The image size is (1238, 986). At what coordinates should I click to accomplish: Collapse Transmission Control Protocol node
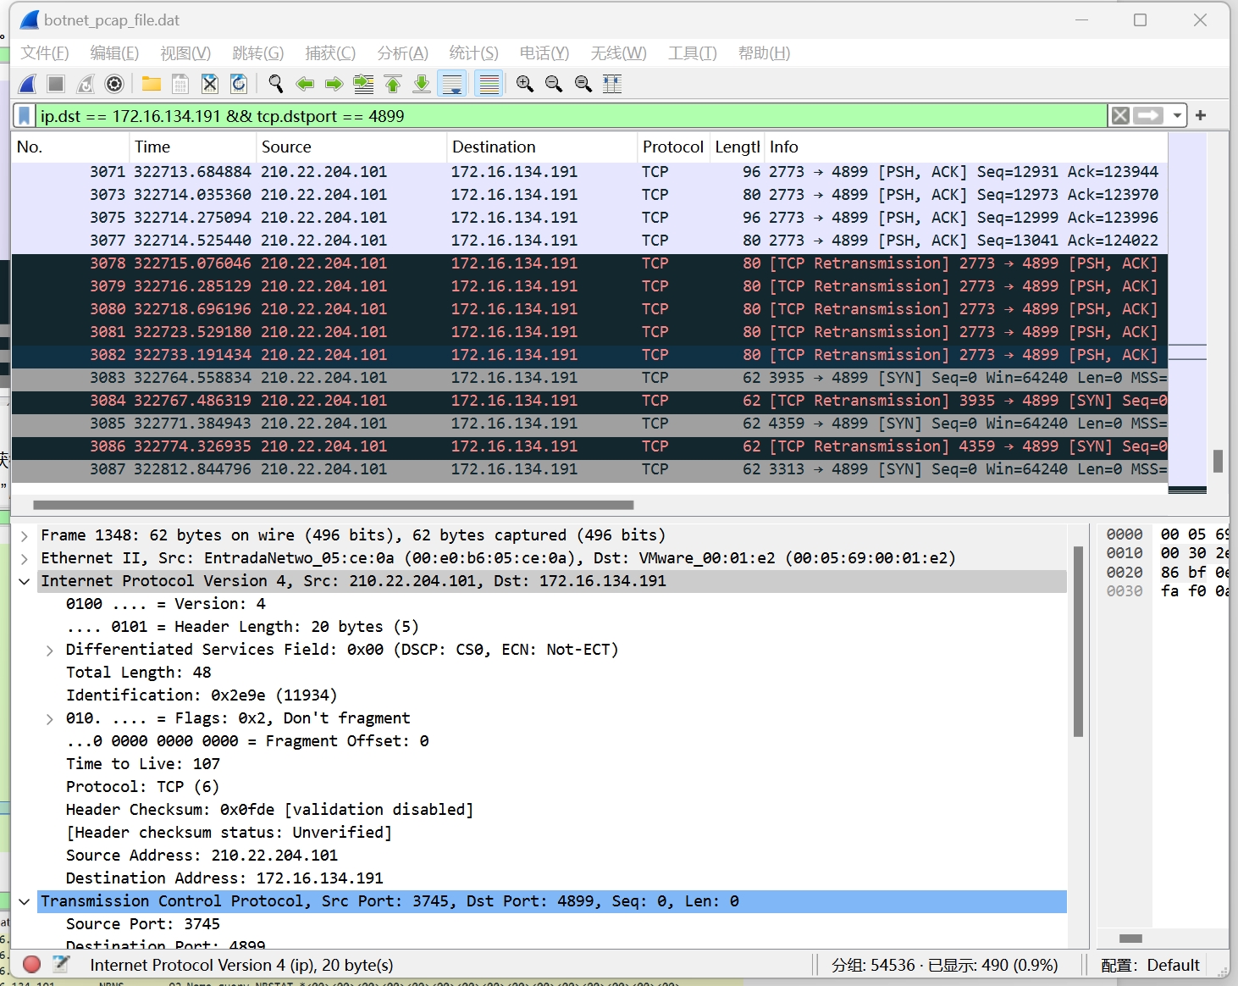pyautogui.click(x=25, y=902)
